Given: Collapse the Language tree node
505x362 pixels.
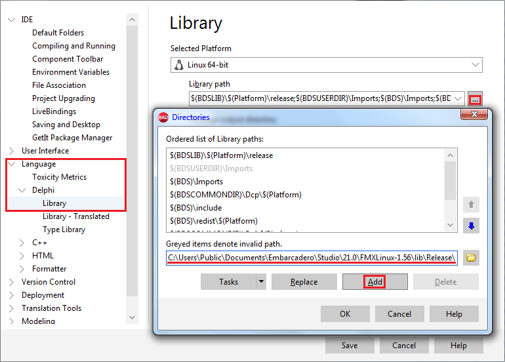Looking at the screenshot, I should click(11, 164).
